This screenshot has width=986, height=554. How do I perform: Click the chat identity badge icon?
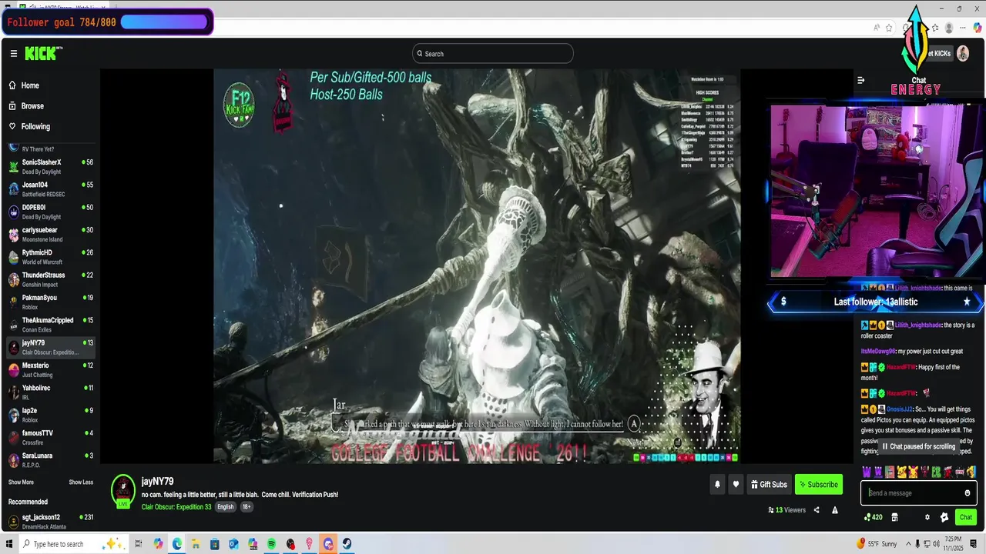click(x=944, y=517)
